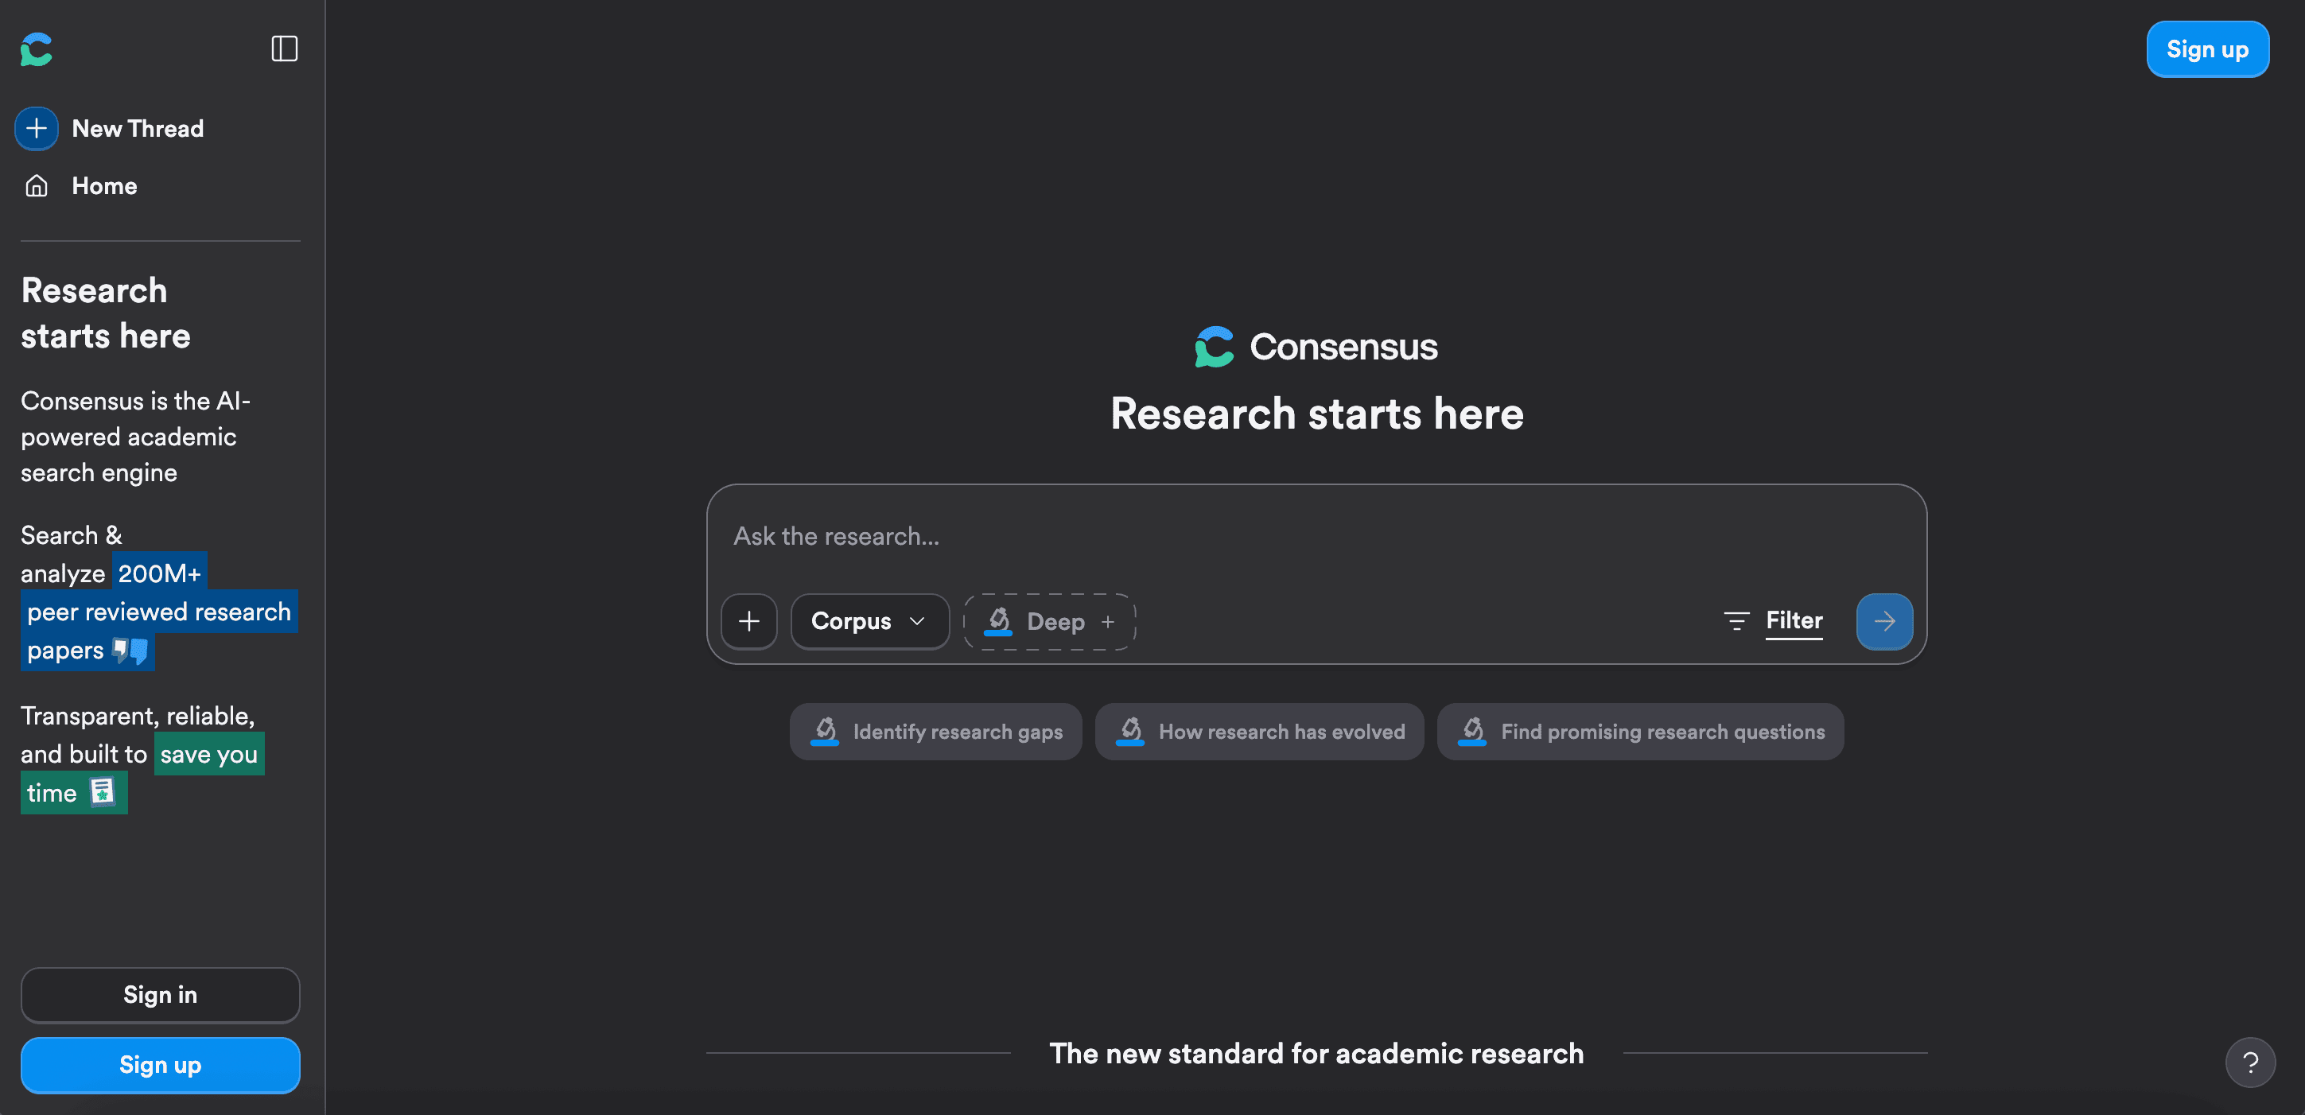Click the small plus sign next to Deep
2305x1115 pixels.
1107,621
